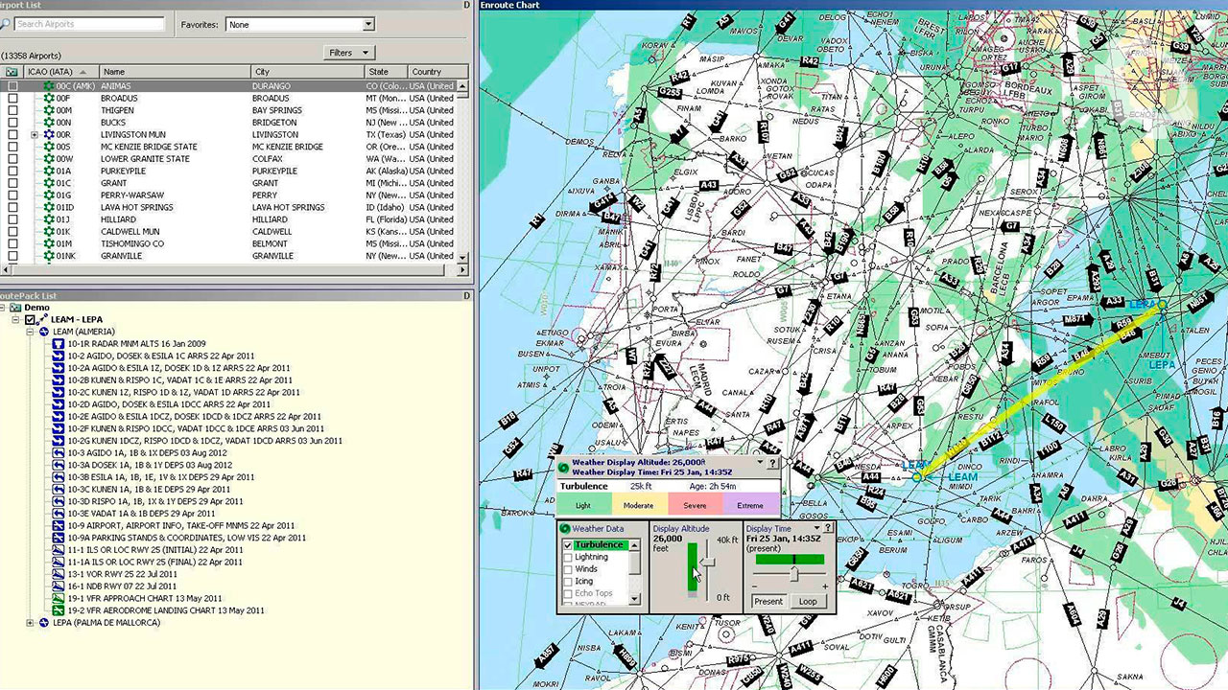
Task: Enable the Lightning weather checkbox
Action: [x=568, y=557]
